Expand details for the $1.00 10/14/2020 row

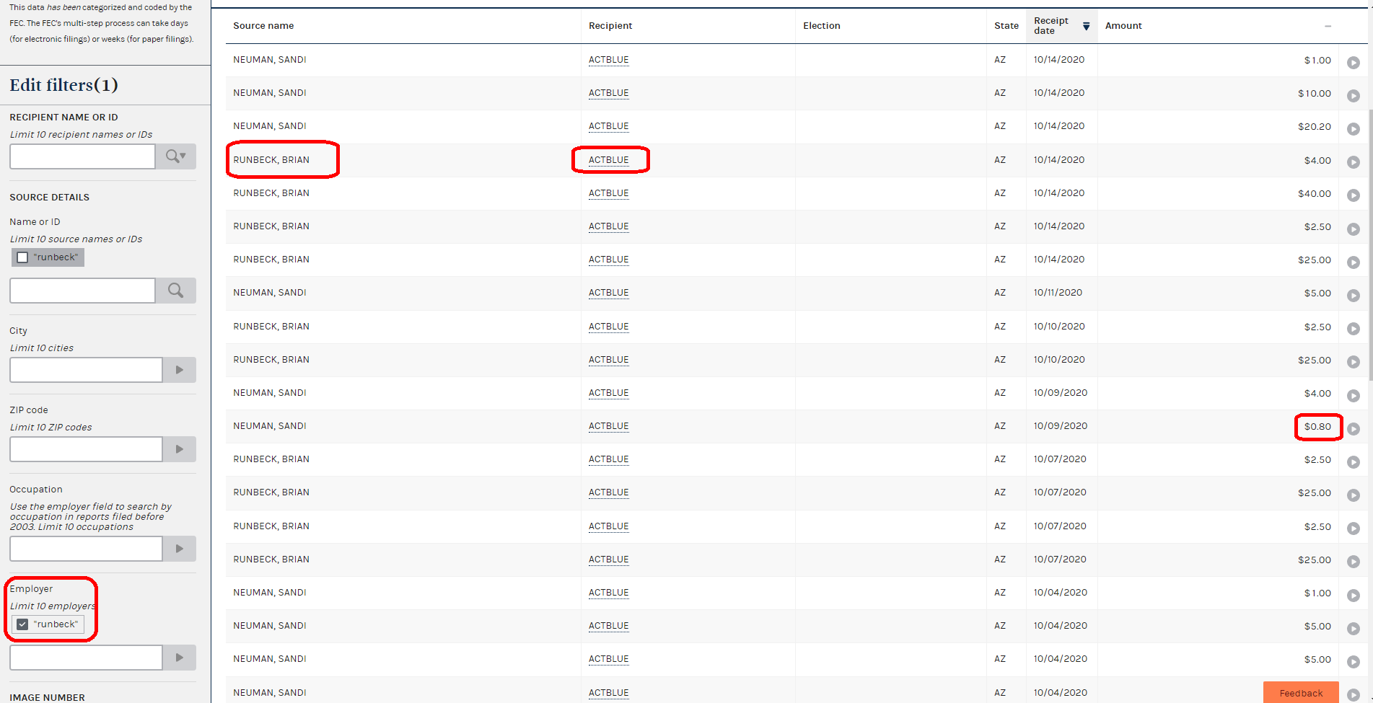click(x=1353, y=63)
